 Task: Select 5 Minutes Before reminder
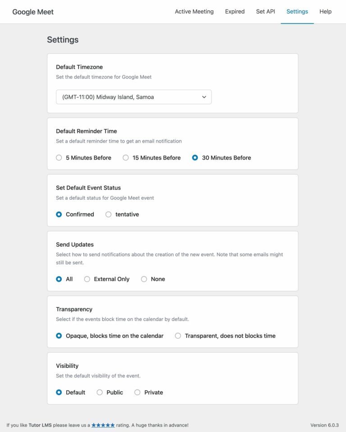59,157
